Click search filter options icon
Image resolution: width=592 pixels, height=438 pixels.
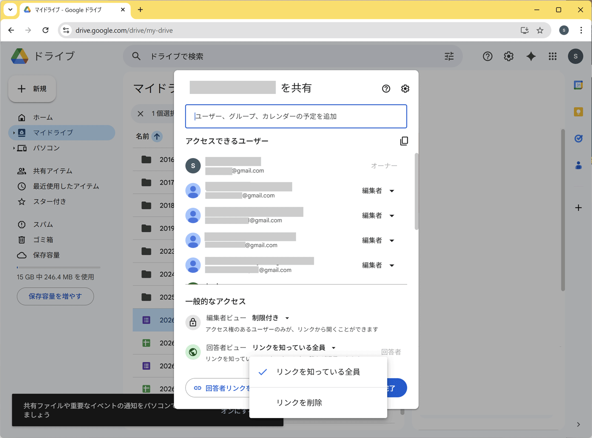tap(449, 56)
